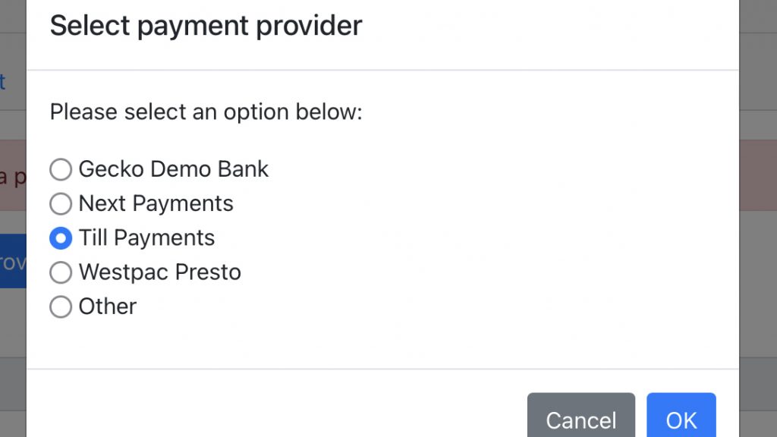Click the selected Till Payments radio button
Viewport: 777px width, 437px height.
pyautogui.click(x=61, y=238)
